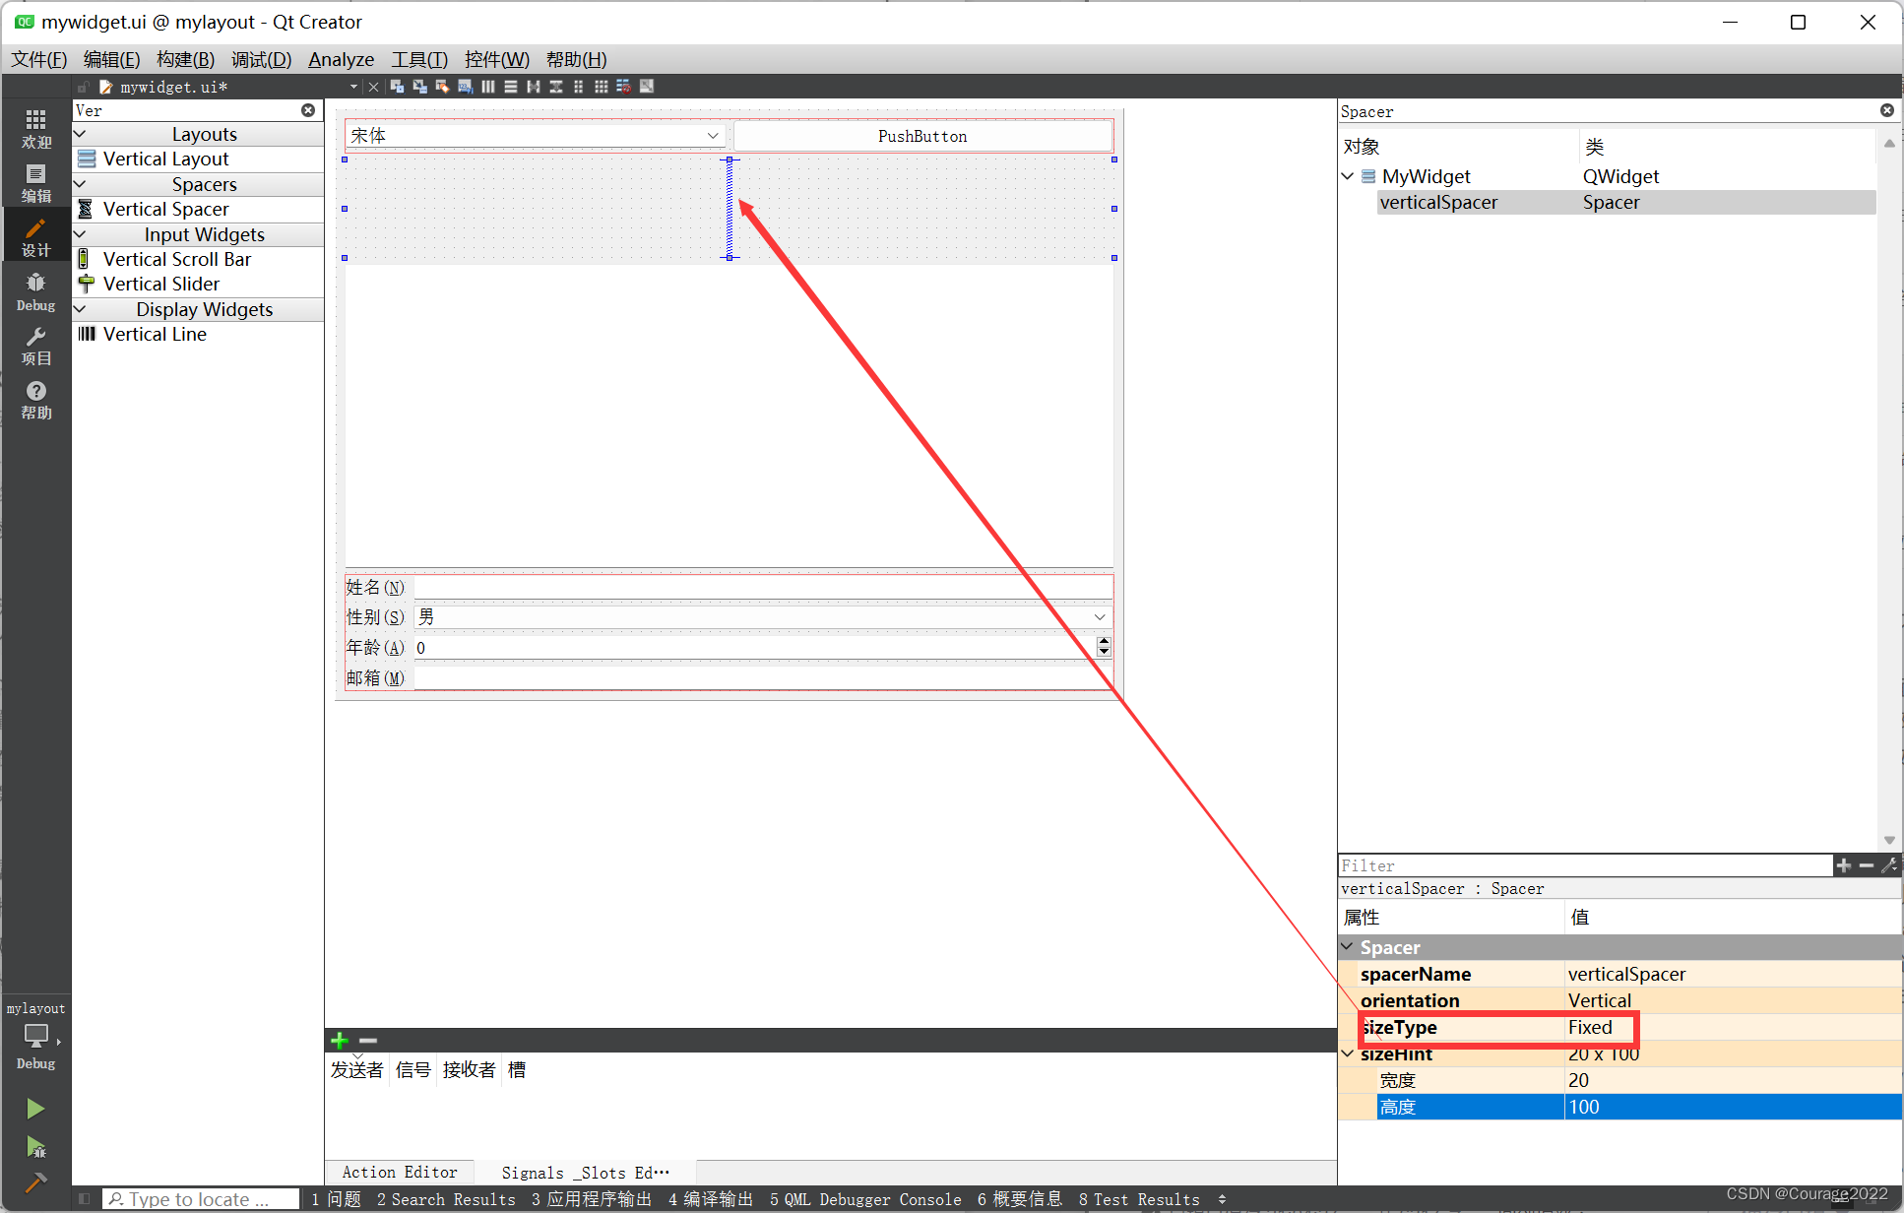The height and width of the screenshot is (1213, 1904).
Task: Increase the 年龄 age spin box
Action: [1104, 642]
